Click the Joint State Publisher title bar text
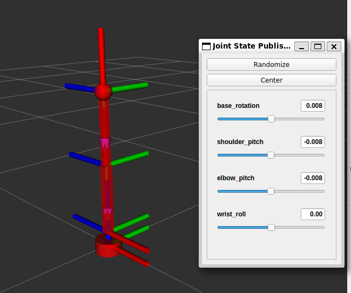 (252, 46)
